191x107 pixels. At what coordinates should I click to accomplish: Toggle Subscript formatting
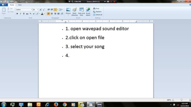point(30,14)
